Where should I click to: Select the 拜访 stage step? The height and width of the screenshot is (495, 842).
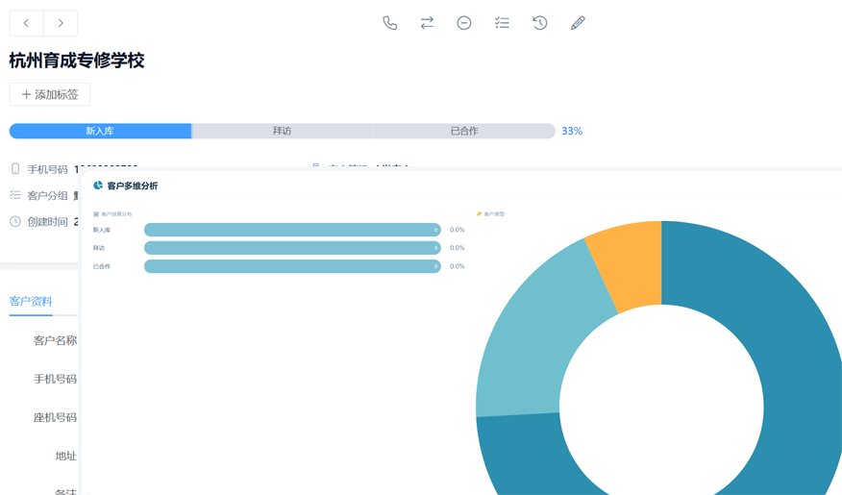pos(282,131)
